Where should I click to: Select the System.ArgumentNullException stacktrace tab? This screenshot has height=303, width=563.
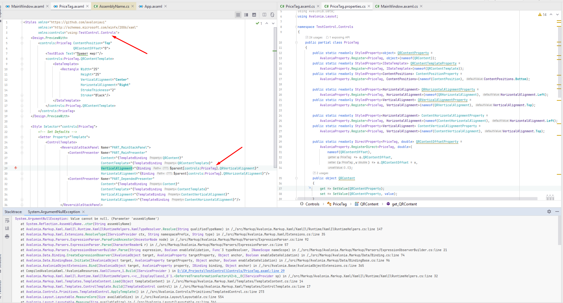tap(55, 212)
